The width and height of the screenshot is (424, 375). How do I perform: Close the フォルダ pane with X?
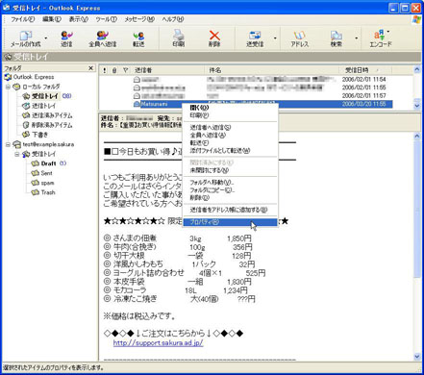point(90,68)
